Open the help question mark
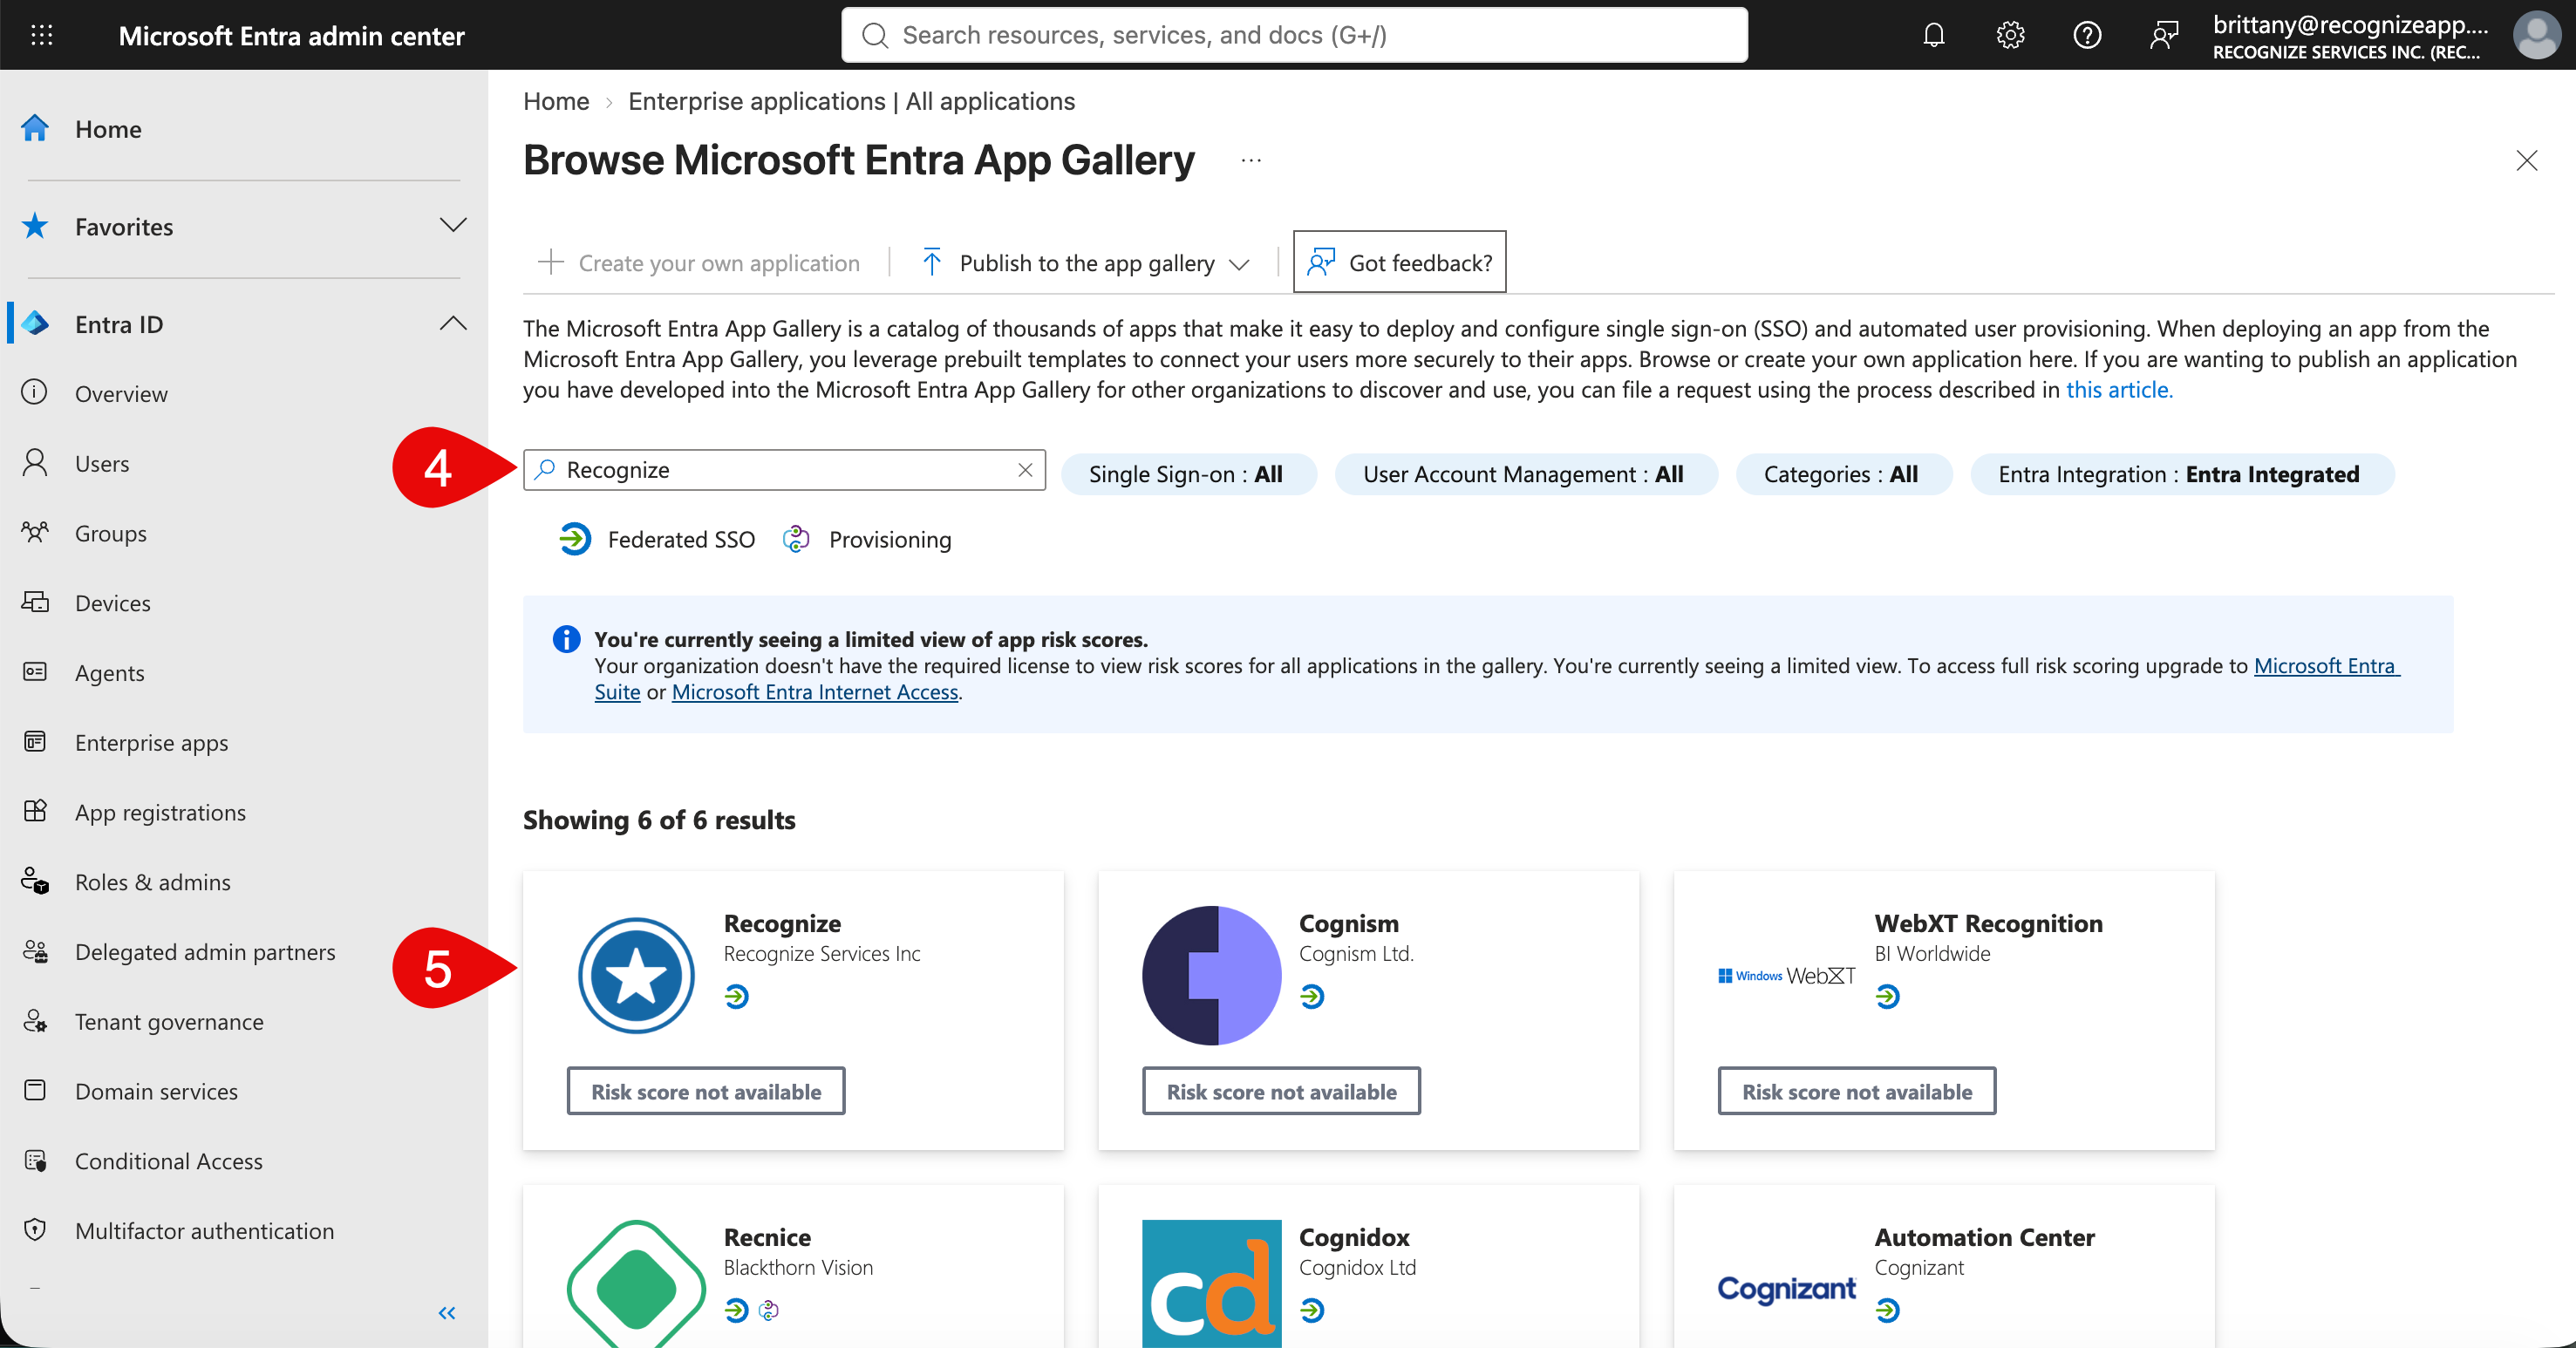Screen dimensions: 2576x1348 [x=2087, y=36]
